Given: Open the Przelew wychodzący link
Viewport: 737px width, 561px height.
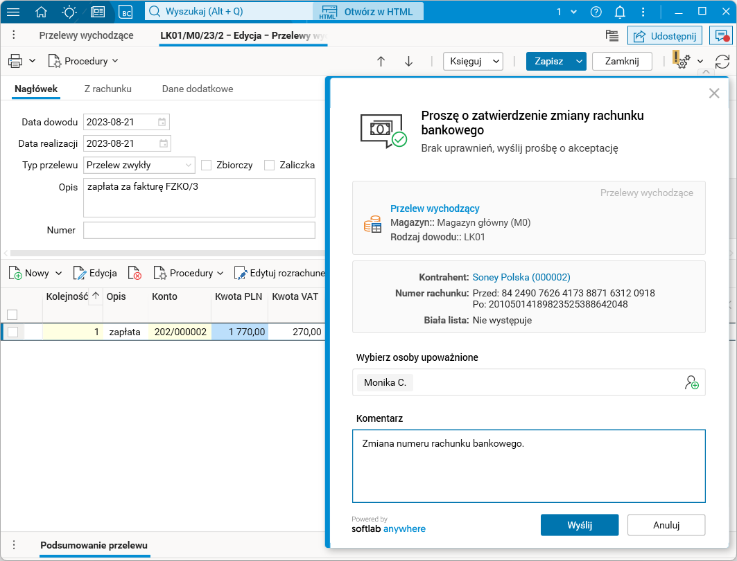Looking at the screenshot, I should click(435, 208).
